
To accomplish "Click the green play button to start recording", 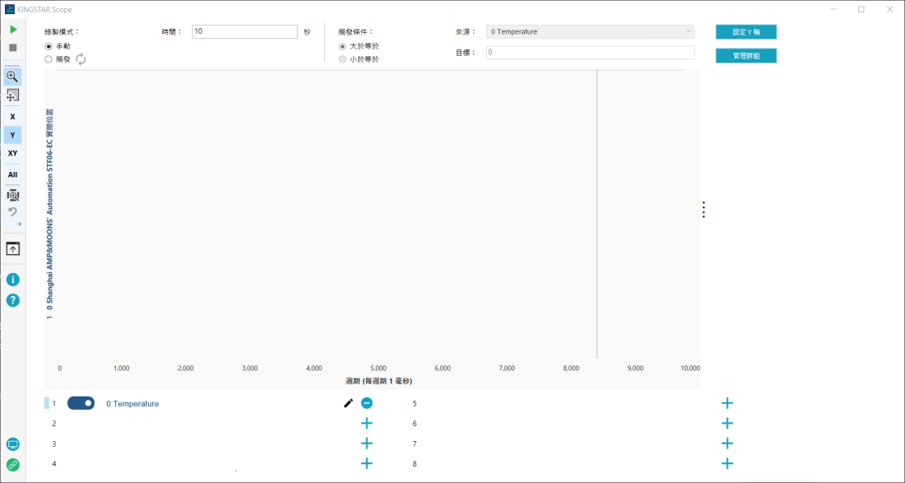I will click(13, 30).
